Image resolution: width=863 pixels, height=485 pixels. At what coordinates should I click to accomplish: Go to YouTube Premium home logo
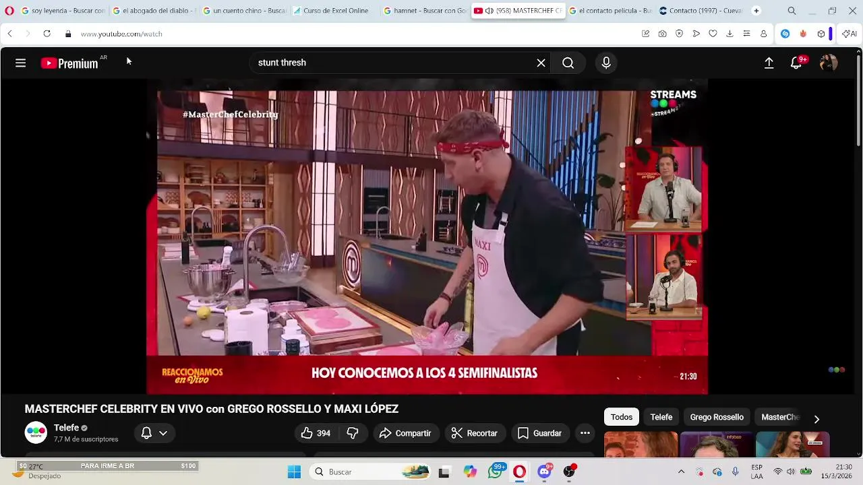[69, 63]
